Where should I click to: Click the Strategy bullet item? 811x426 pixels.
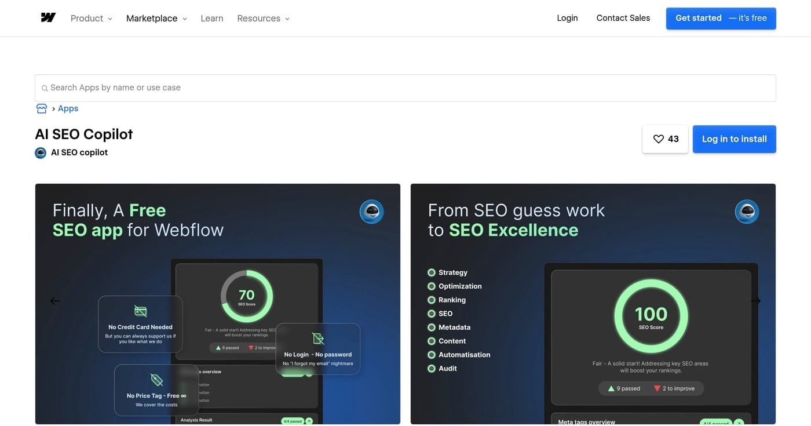click(x=447, y=272)
